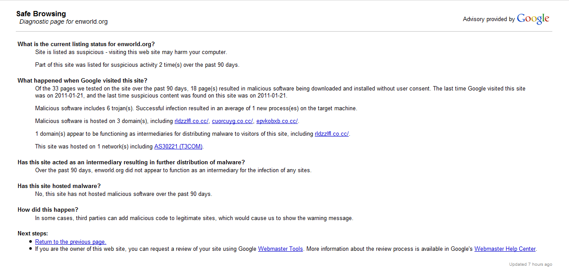569x271 pixels.
Task: Click 'Has this site acted as an intermediary' heading
Action: (x=131, y=163)
